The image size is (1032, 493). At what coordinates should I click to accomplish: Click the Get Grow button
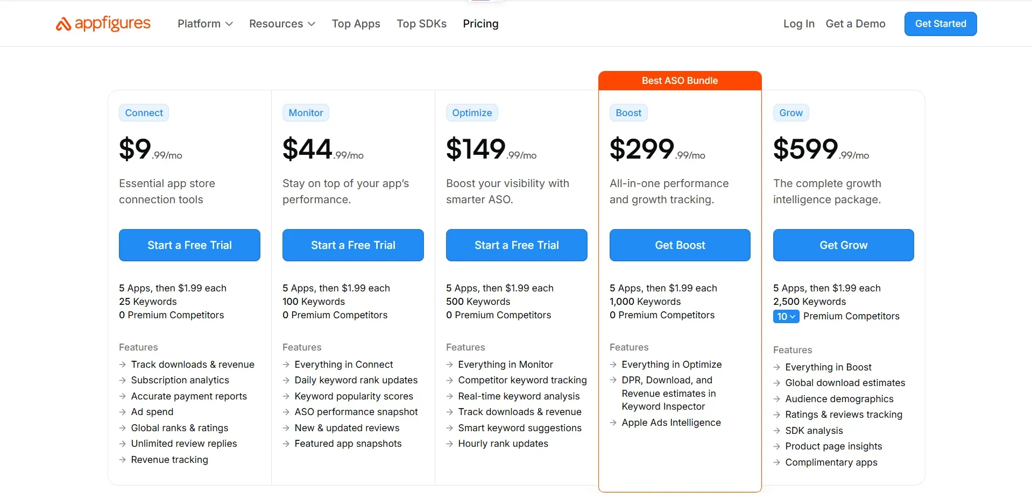tap(843, 245)
